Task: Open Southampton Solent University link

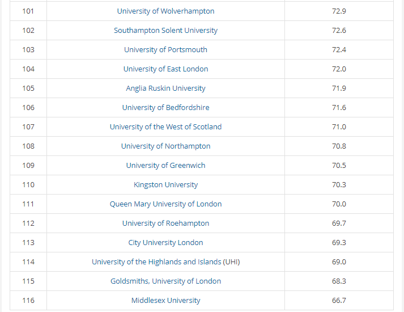Action: point(165,31)
